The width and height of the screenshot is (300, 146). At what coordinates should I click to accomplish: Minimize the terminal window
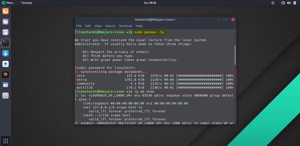pos(219,19)
